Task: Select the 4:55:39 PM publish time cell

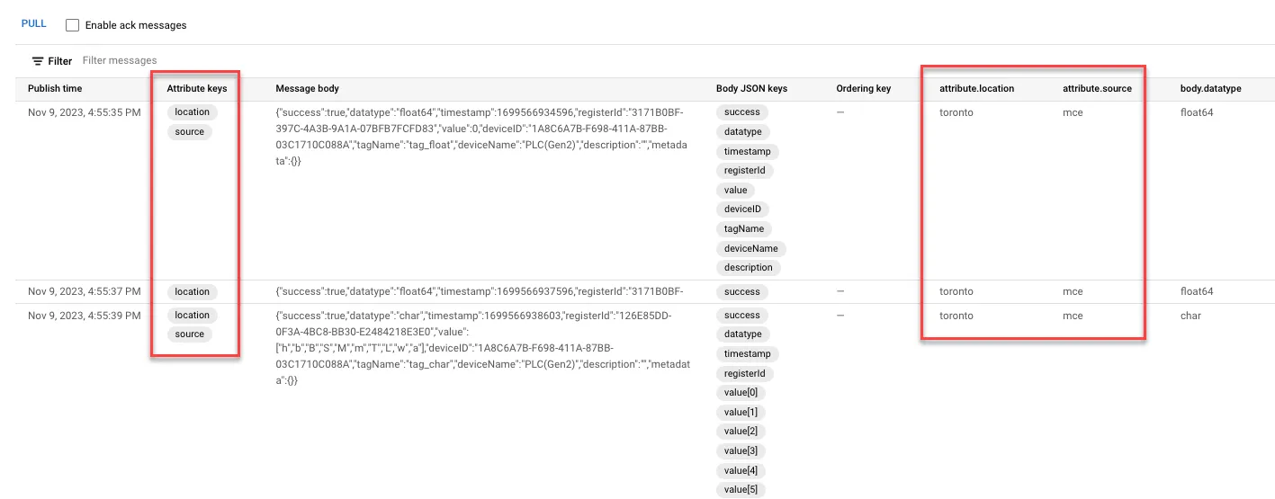Action: [x=85, y=316]
